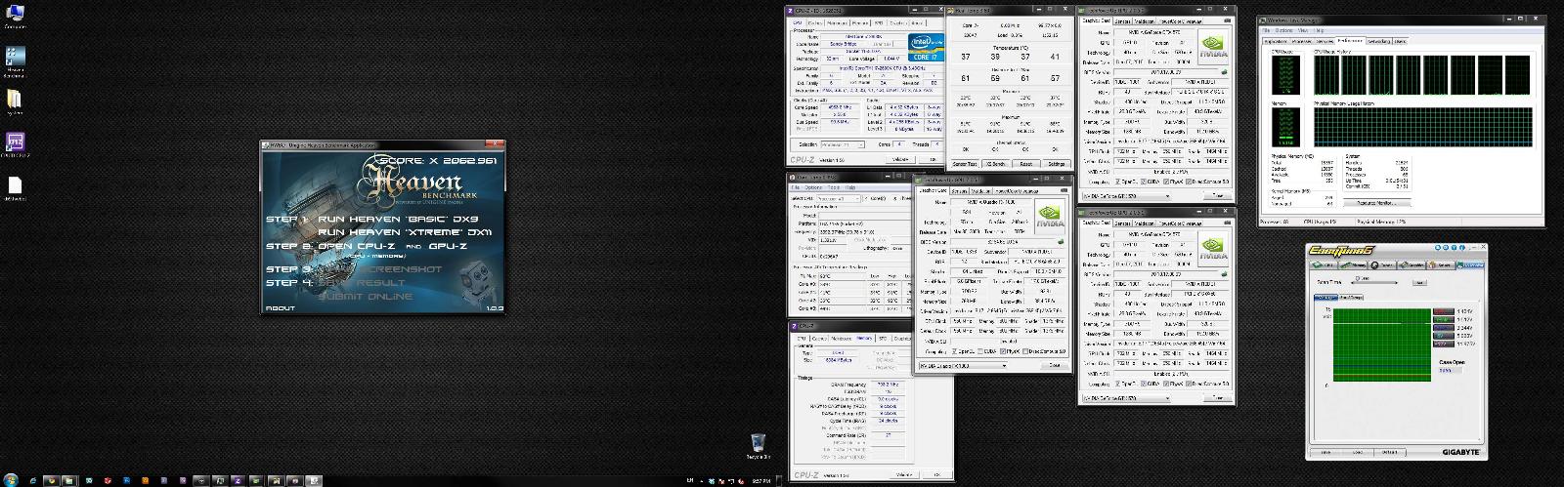
Task: Toggle CUDA checkbox in Quadro GPU-Z window
Action: point(980,351)
